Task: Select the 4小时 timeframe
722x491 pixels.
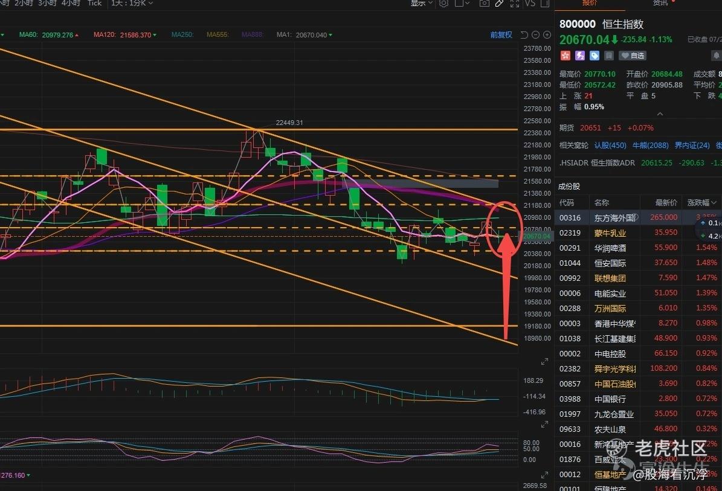Action: click(71, 3)
